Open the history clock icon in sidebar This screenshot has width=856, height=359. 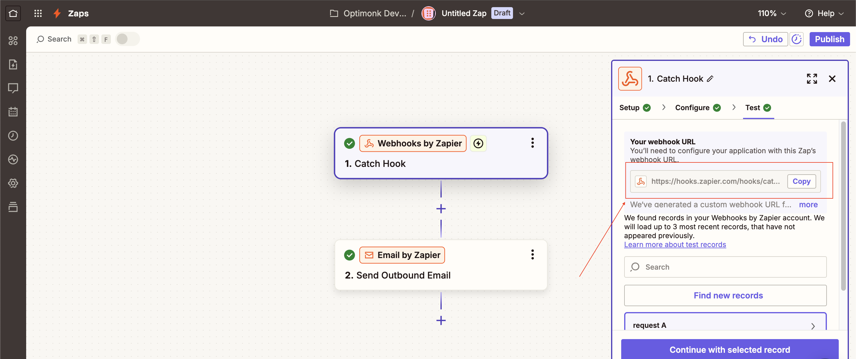point(13,135)
